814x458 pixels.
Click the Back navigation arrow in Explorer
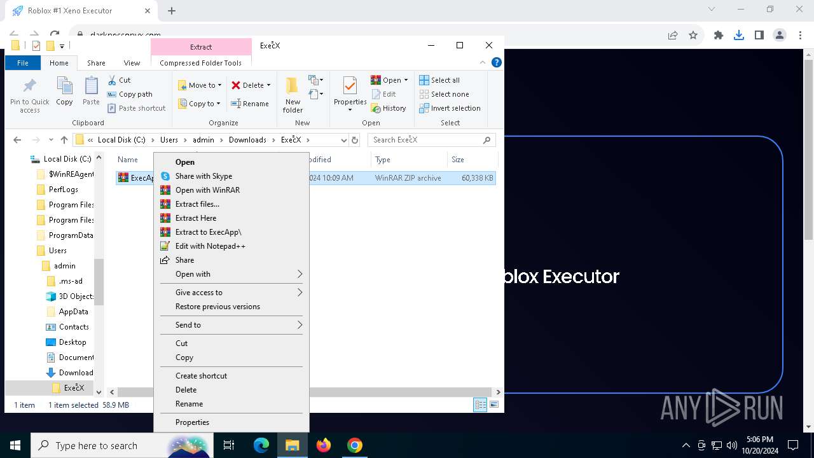(x=17, y=140)
